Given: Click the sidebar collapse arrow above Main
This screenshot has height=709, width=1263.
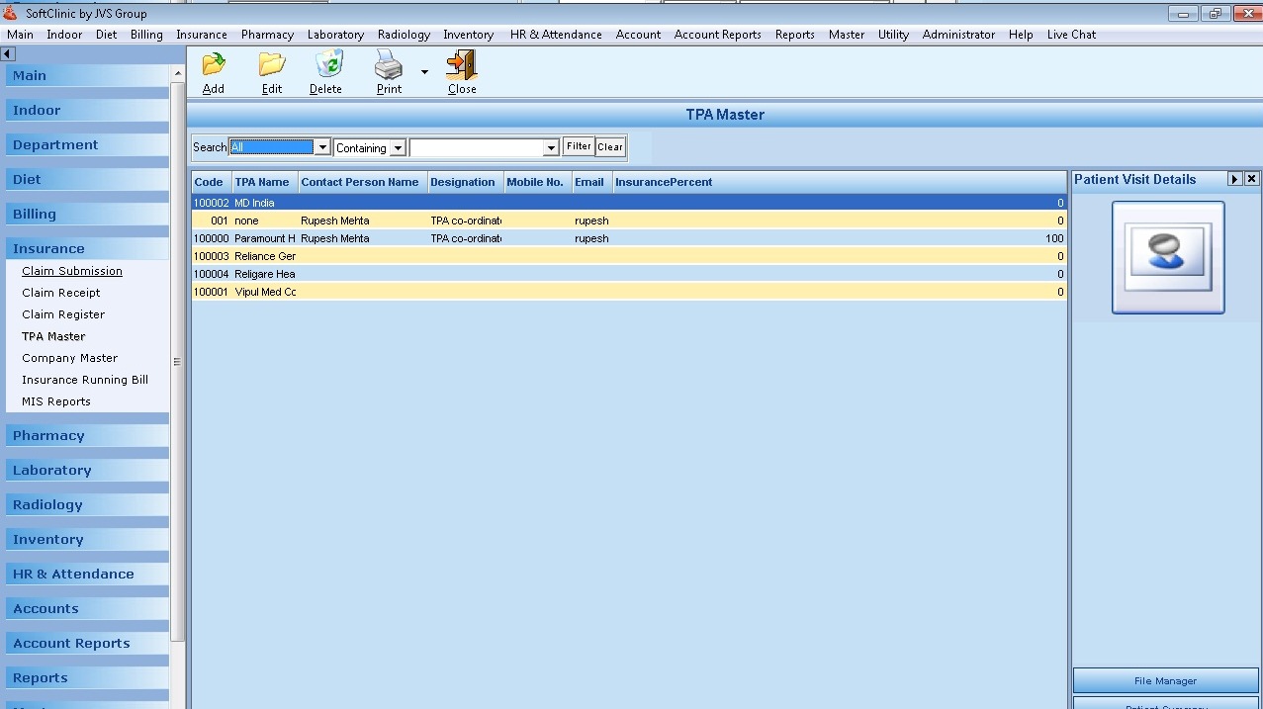Looking at the screenshot, I should [8, 52].
